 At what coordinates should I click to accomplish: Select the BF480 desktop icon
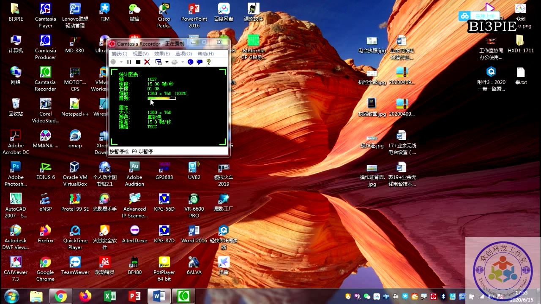[134, 266]
